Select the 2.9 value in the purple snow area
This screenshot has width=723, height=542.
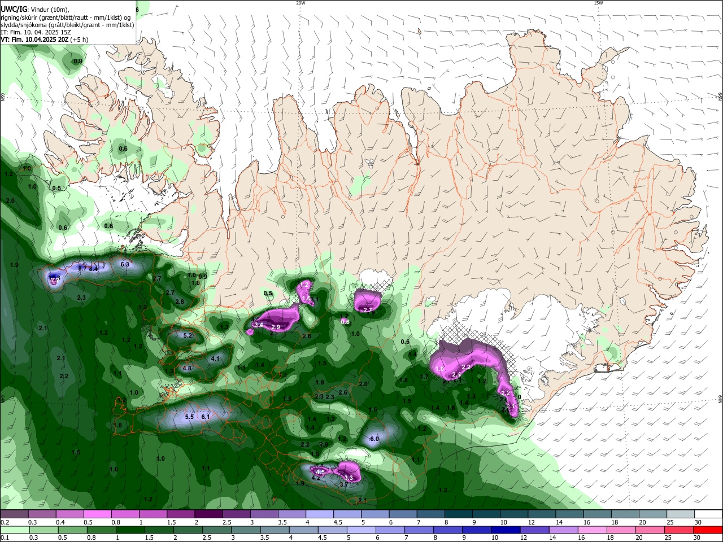tap(276, 327)
